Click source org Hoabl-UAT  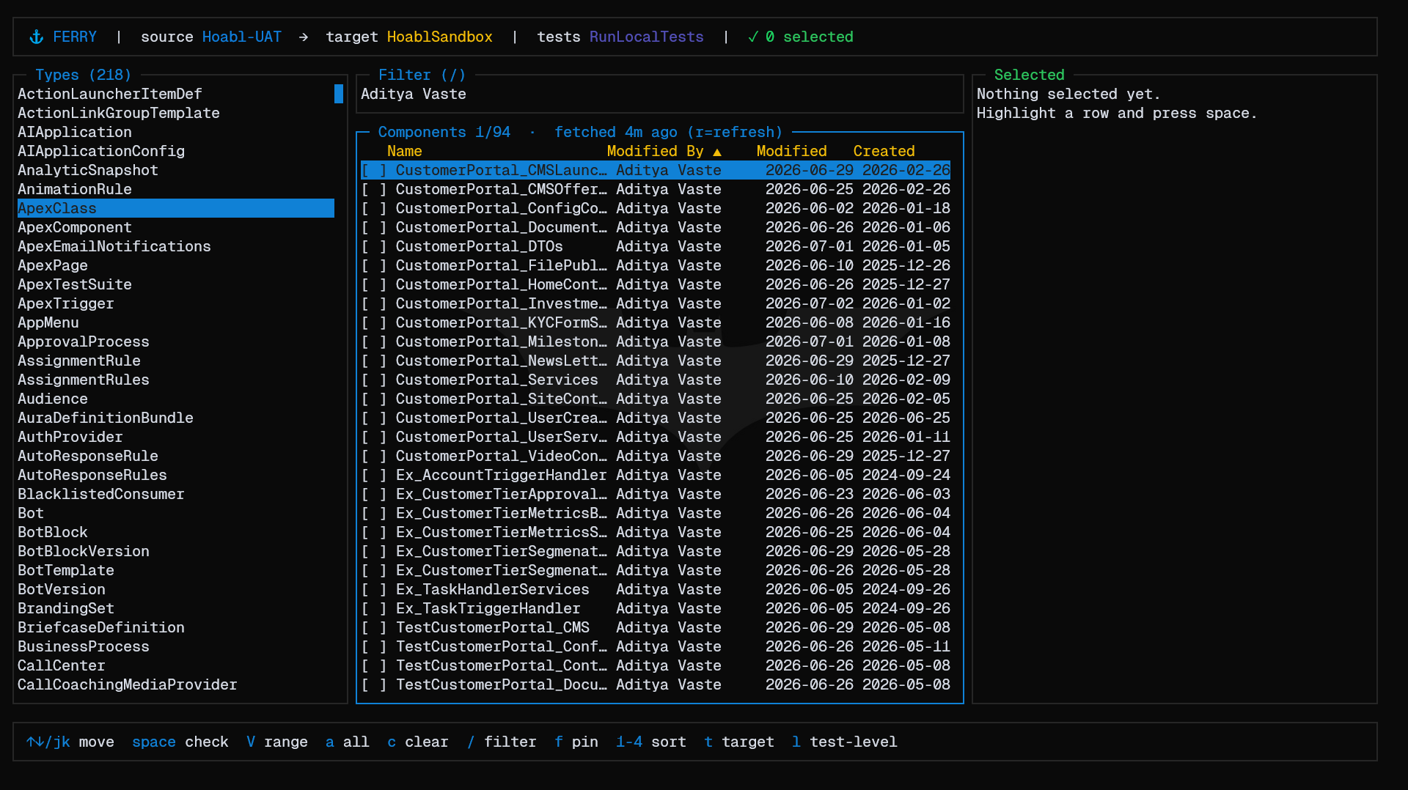click(x=242, y=37)
